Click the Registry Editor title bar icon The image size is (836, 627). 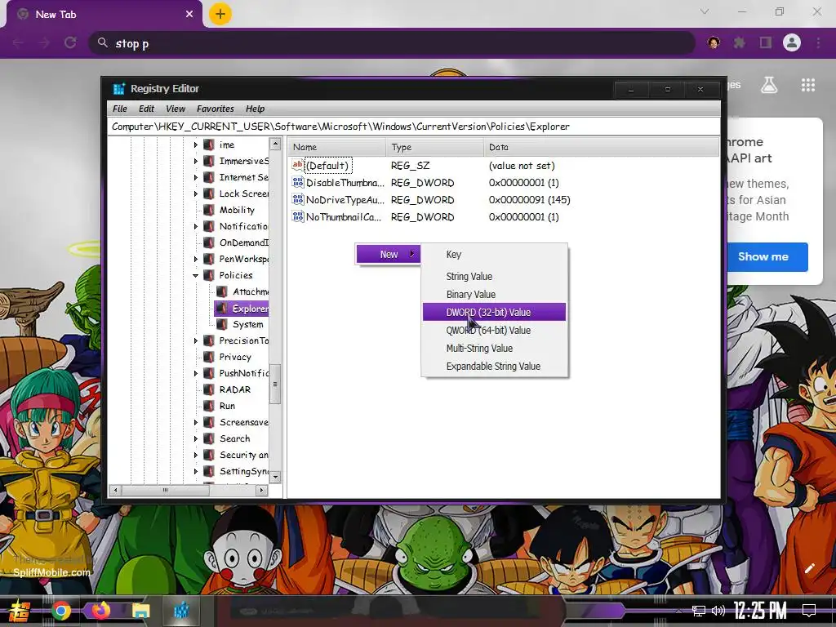coord(119,88)
